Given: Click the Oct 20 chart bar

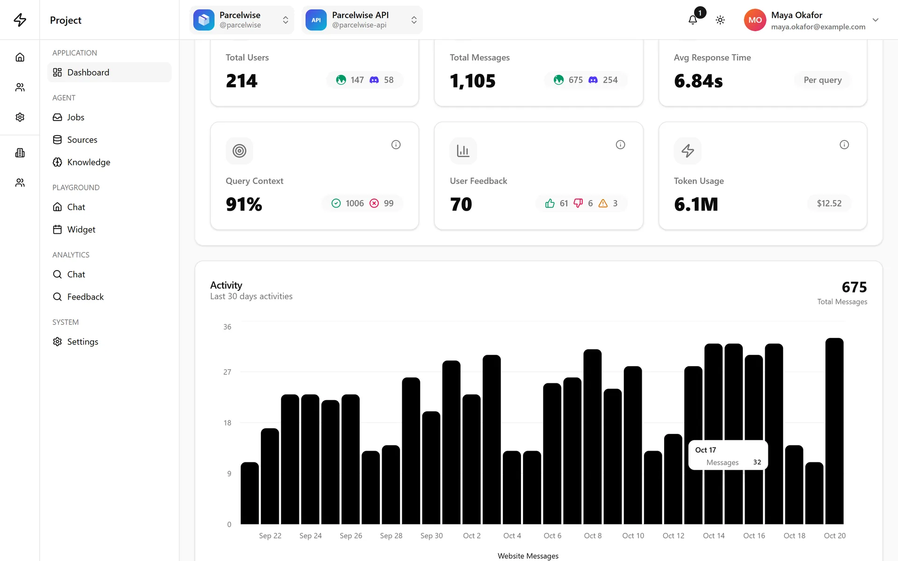Looking at the screenshot, I should coord(834,431).
